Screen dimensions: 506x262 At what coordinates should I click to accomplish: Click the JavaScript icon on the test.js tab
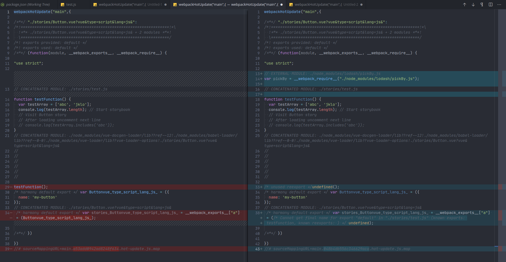pyautogui.click(x=62, y=4)
